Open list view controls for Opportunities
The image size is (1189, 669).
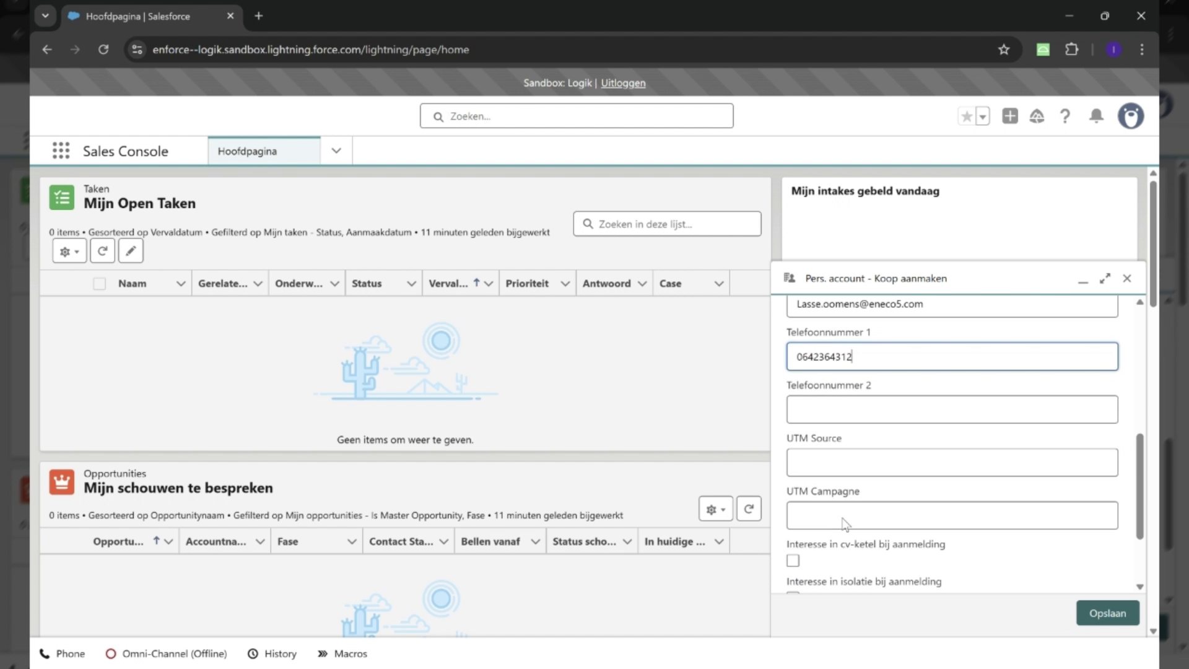[715, 509]
